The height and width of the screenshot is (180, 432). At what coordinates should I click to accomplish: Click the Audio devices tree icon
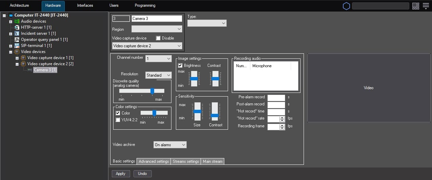(x=17, y=21)
